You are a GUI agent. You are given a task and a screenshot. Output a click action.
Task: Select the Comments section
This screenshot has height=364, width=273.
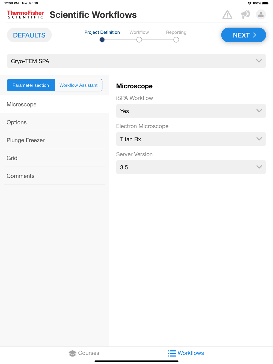click(55, 176)
